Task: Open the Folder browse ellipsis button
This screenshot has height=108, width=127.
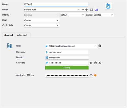Action: pyautogui.click(x=83, y=10)
